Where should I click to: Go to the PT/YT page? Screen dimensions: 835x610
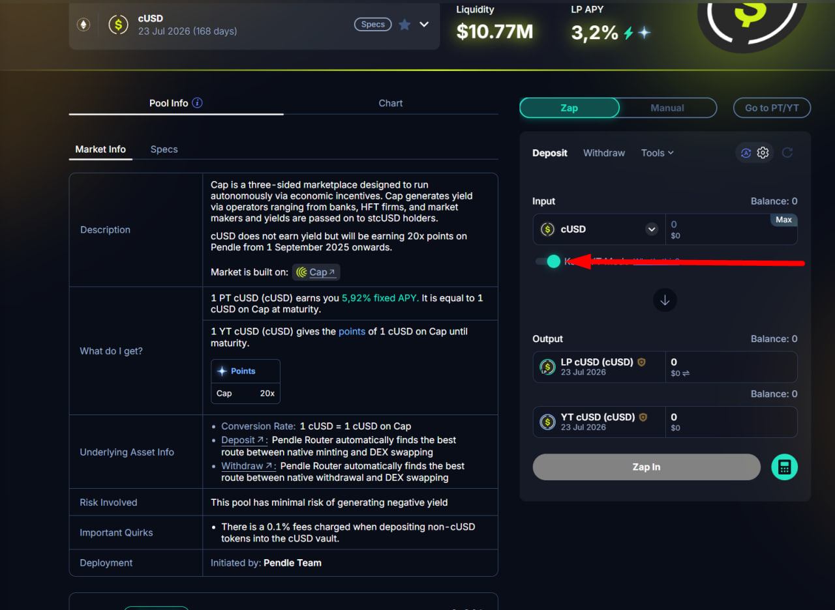pyautogui.click(x=772, y=108)
